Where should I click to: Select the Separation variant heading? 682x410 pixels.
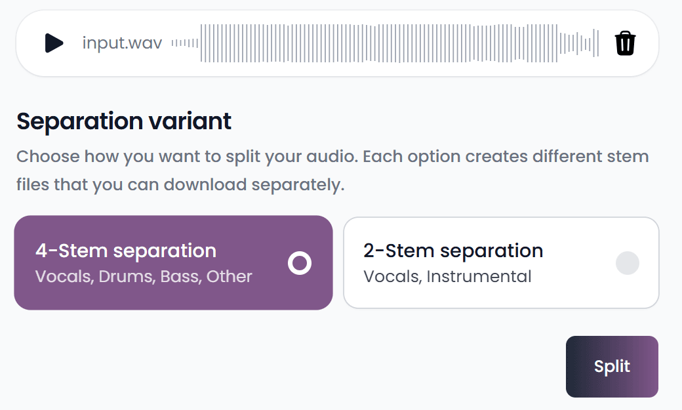[123, 121]
